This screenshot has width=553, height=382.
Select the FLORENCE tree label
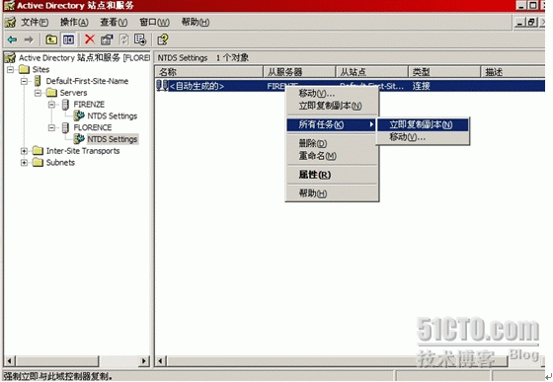click(93, 127)
